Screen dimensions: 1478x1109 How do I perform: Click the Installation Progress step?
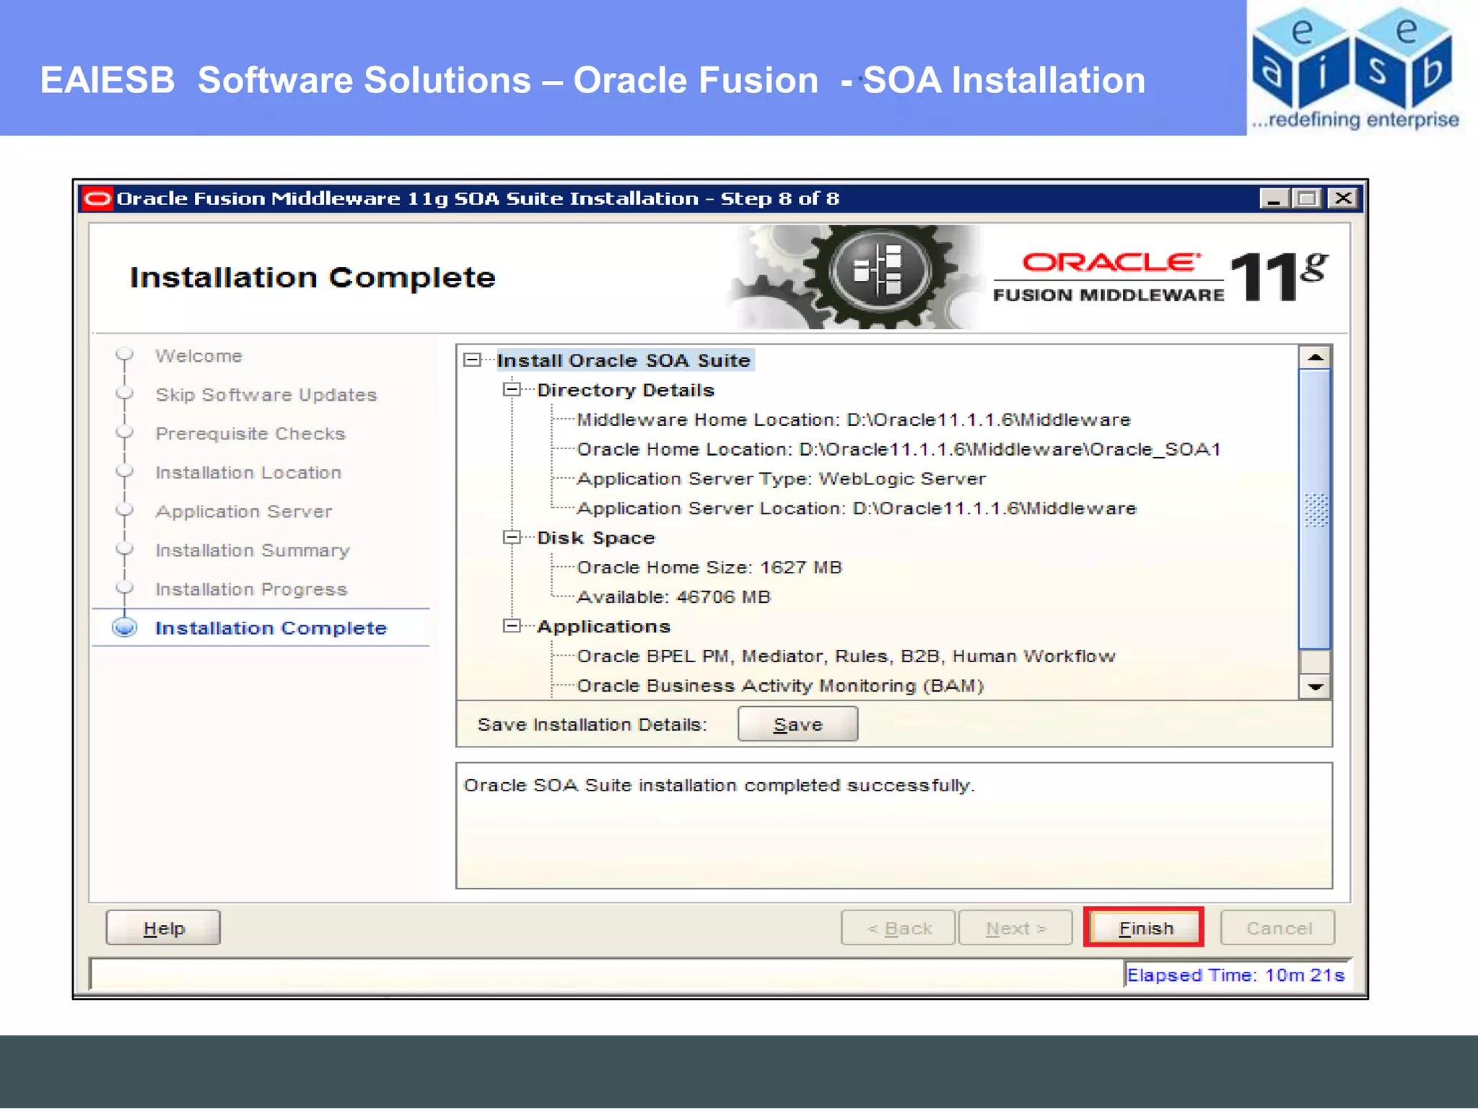point(251,590)
